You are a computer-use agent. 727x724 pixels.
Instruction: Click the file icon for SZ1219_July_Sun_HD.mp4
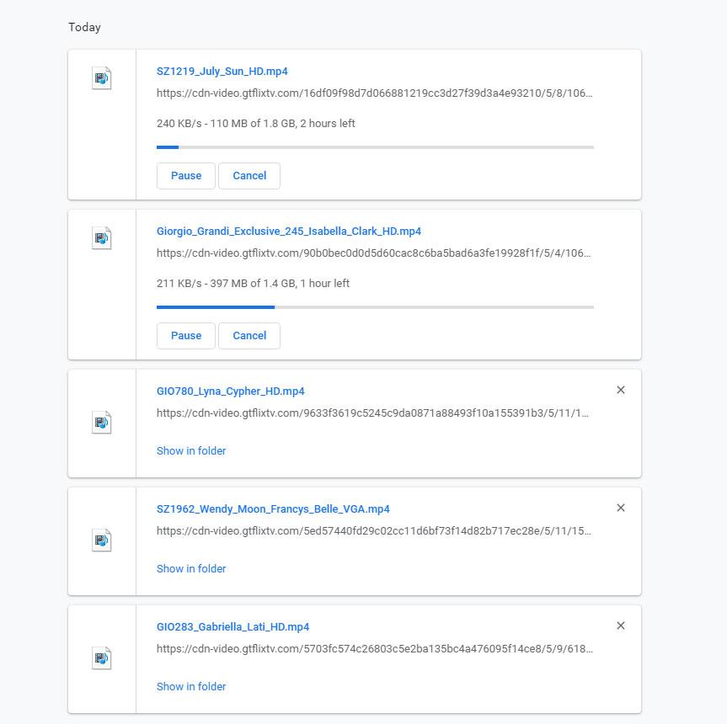coord(102,78)
